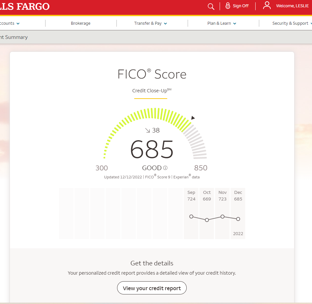Click Welcome, LESLIE text
The image size is (312, 304).
pyautogui.click(x=292, y=6)
